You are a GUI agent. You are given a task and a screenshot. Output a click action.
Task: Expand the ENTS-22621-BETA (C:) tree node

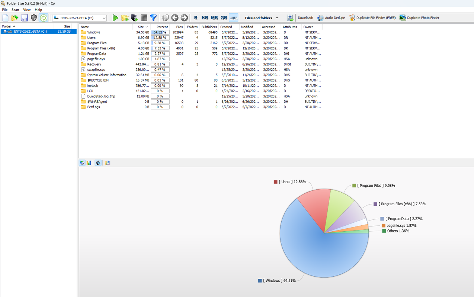(x=5, y=32)
